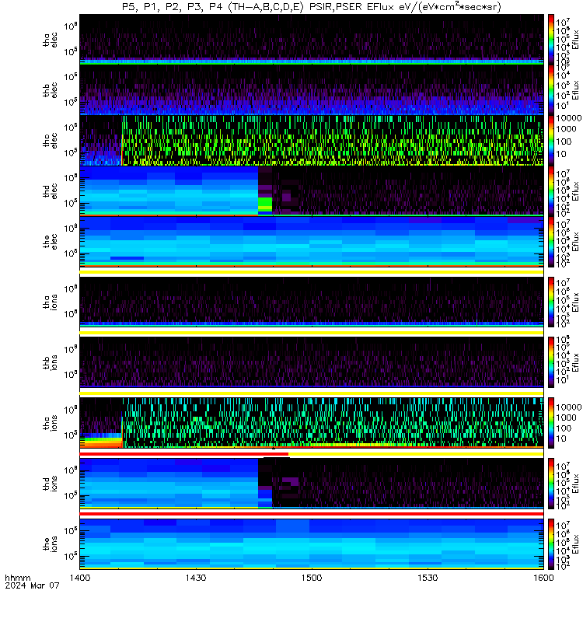
Task: Click the 10000 label on thc elec colorbar
Action: point(569,118)
